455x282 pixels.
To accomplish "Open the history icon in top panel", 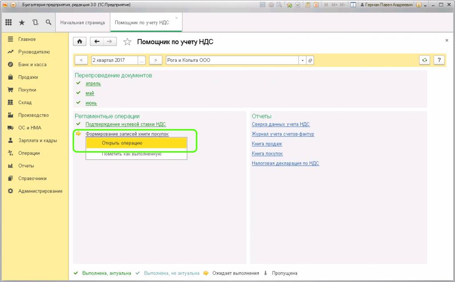I will (x=35, y=22).
